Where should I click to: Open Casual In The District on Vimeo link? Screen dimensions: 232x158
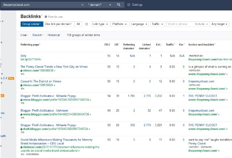pyautogui.click(x=41, y=81)
